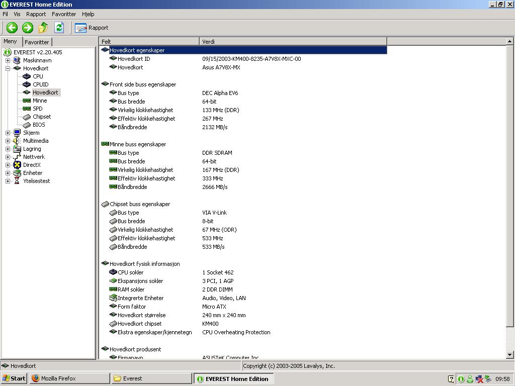The width and height of the screenshot is (515, 386).
Task: Select the Integrerte Enheter row
Action: click(x=243, y=298)
